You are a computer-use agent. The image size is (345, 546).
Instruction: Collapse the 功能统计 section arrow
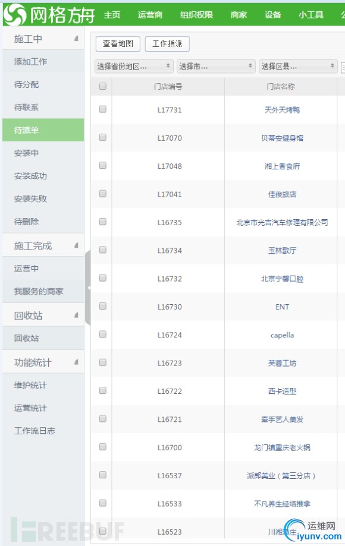tap(76, 362)
